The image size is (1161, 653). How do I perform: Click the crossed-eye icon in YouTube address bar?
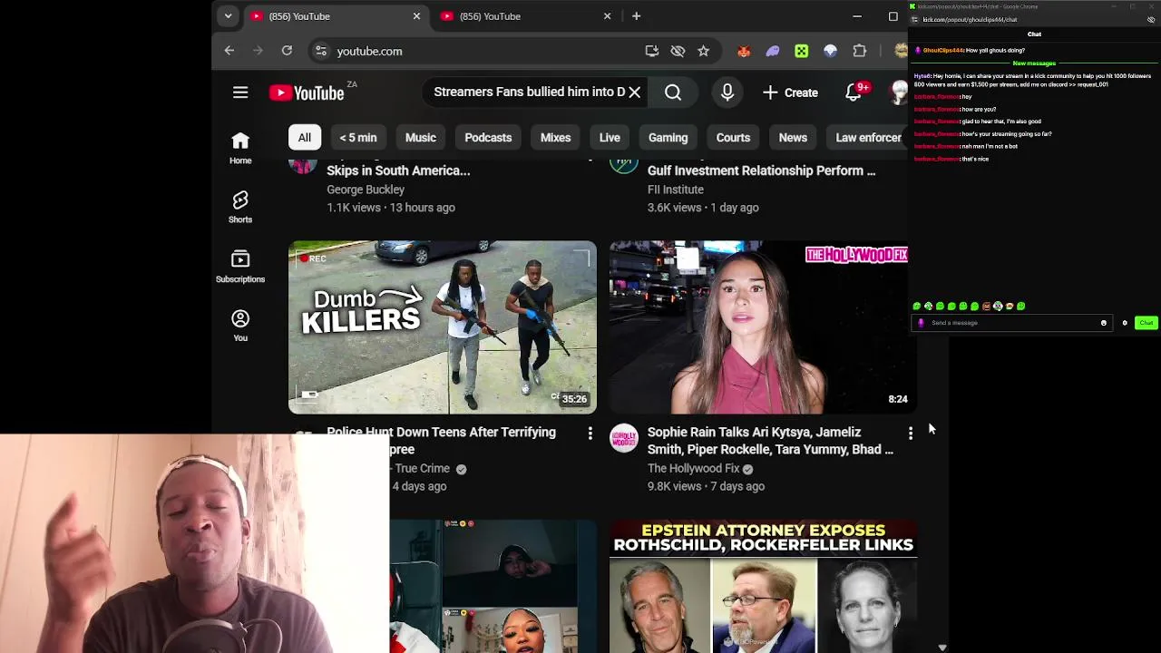(x=678, y=51)
